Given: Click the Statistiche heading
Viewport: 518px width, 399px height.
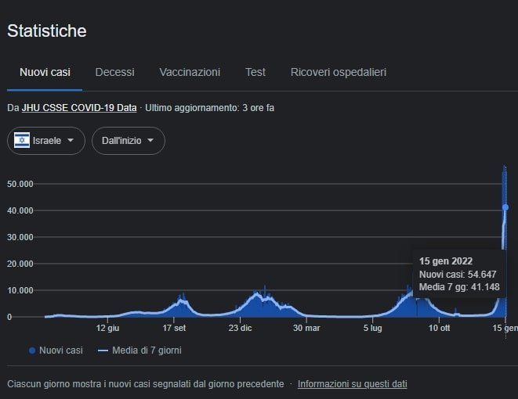Looking at the screenshot, I should pyautogui.click(x=47, y=31).
